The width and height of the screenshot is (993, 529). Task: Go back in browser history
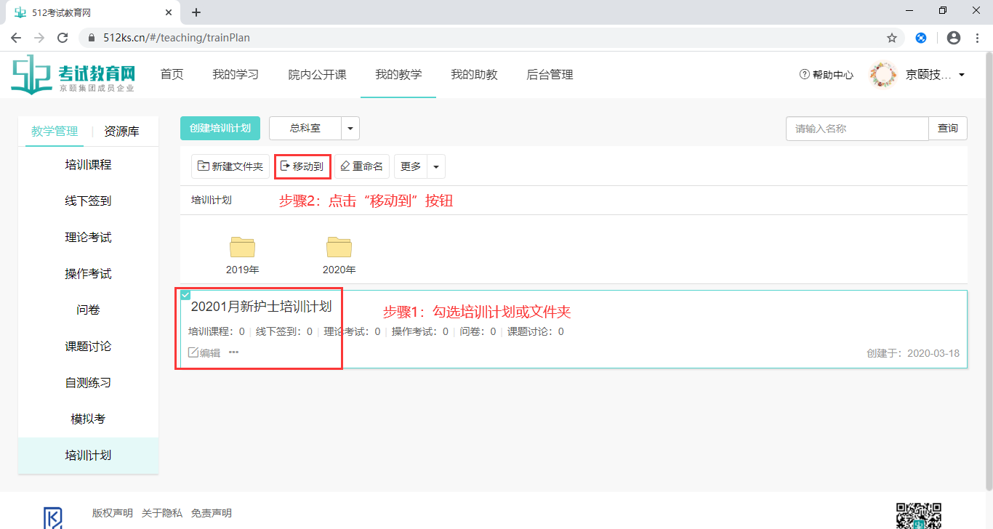click(x=16, y=38)
